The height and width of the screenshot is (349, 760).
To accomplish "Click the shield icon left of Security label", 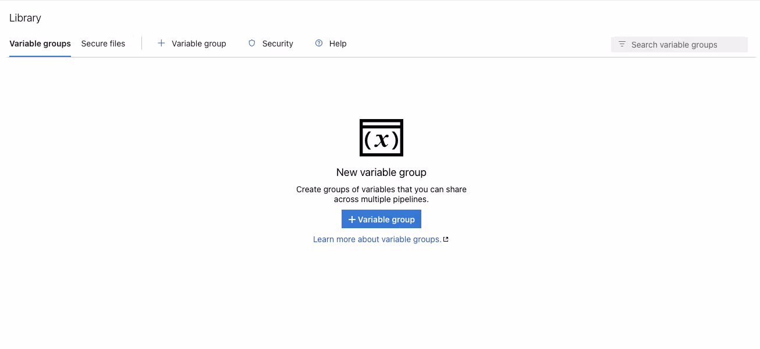I will 251,43.
